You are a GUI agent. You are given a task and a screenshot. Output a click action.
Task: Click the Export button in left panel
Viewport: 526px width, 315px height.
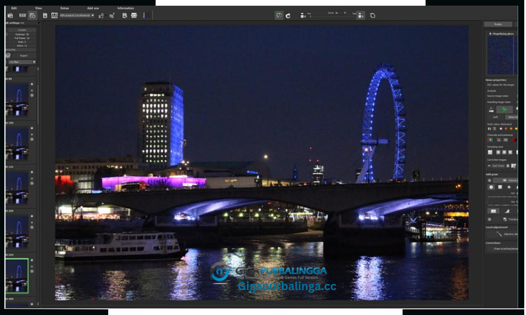pyautogui.click(x=24, y=56)
